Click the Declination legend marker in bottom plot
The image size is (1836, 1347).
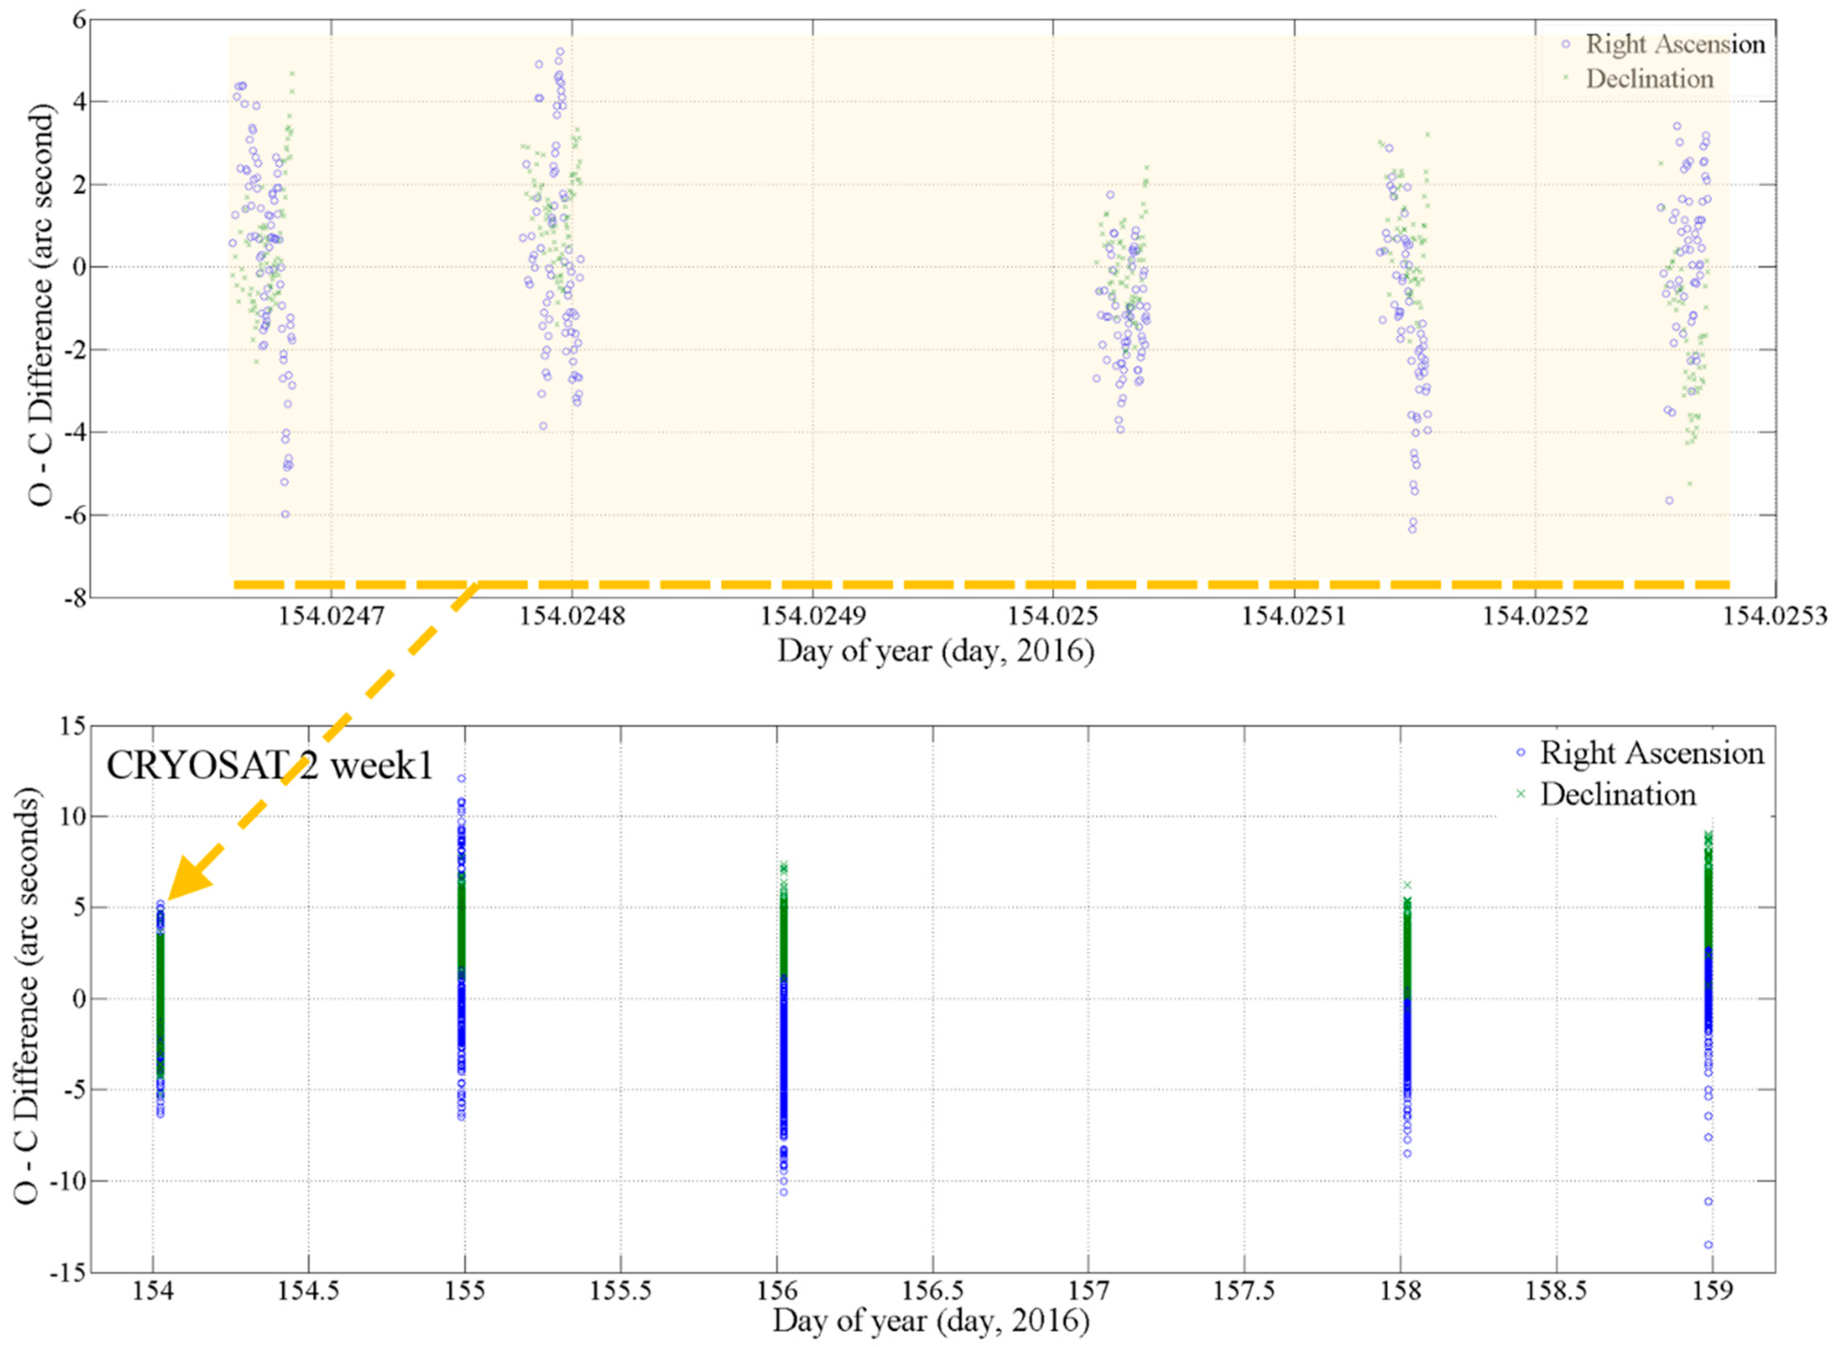coord(1520,794)
